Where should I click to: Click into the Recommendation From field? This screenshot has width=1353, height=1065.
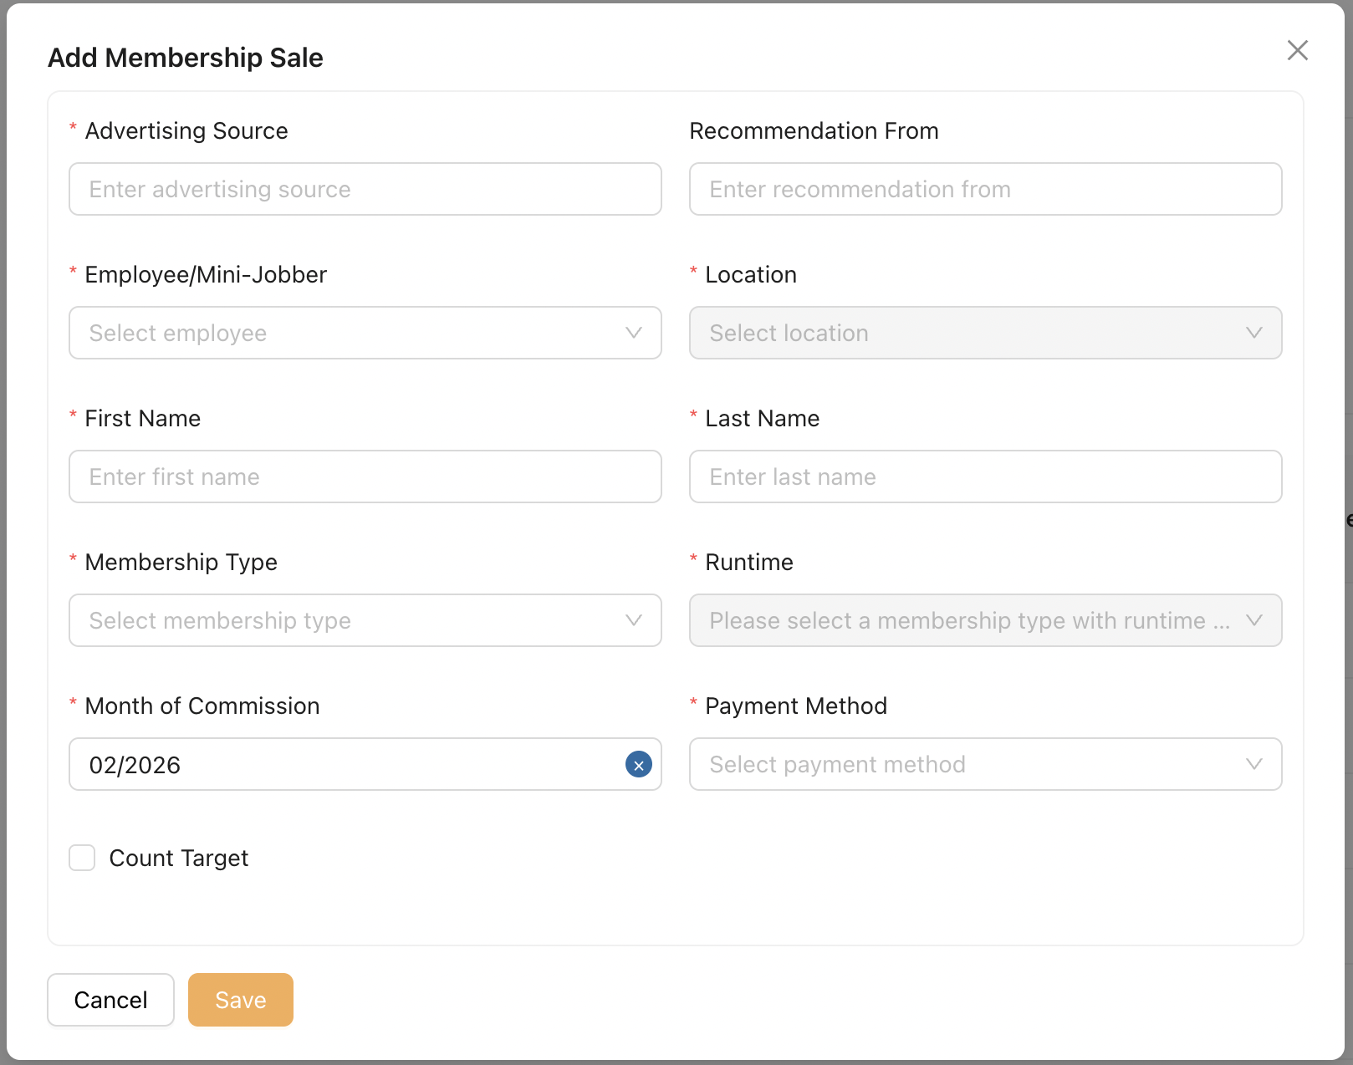[985, 189]
